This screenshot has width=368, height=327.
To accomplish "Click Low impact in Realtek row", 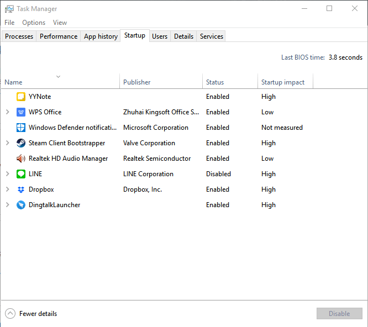I will 267,159.
